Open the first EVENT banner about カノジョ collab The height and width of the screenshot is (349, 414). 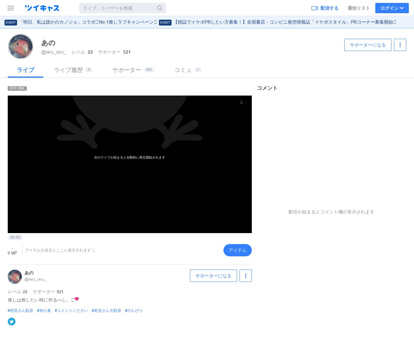81,22
